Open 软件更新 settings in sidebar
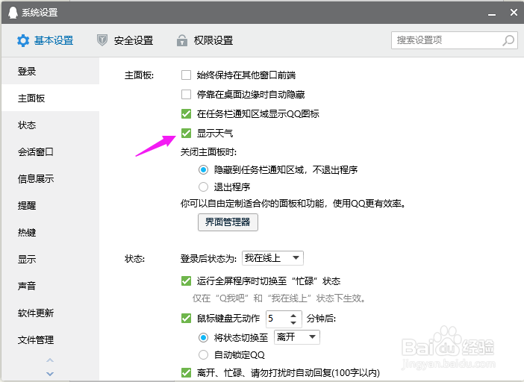 (x=51, y=313)
